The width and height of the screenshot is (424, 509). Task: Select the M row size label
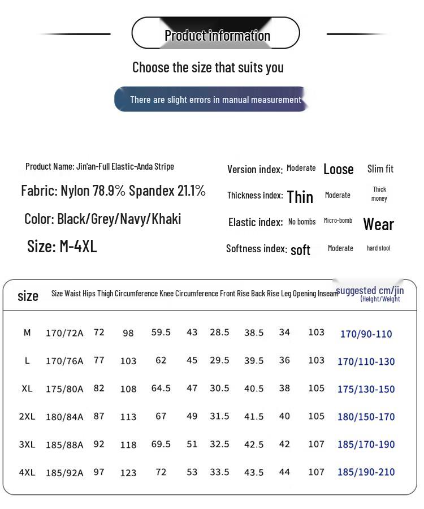point(27,333)
